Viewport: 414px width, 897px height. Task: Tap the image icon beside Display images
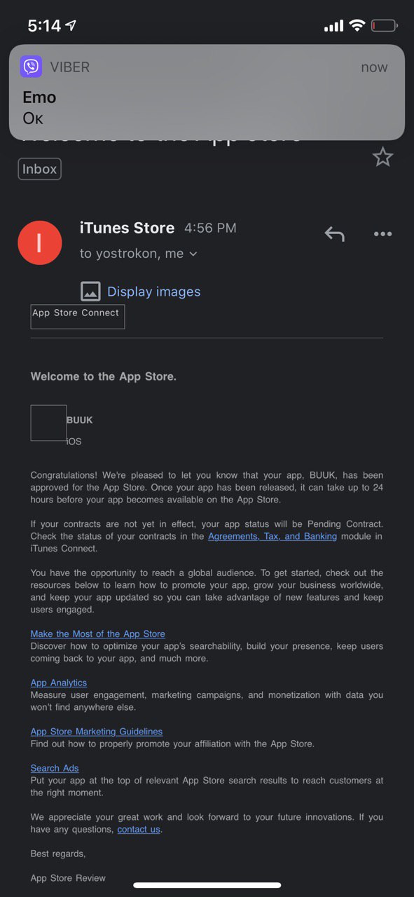[x=90, y=292]
